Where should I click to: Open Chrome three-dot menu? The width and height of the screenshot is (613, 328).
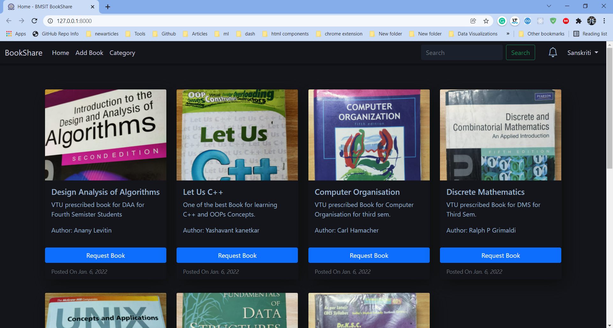(604, 21)
